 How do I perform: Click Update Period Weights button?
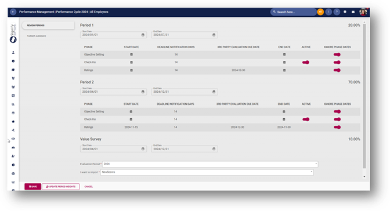(61, 187)
